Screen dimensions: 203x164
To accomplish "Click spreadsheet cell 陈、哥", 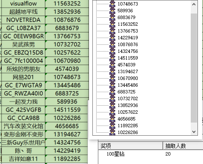I will pyautogui.click(x=23, y=150).
